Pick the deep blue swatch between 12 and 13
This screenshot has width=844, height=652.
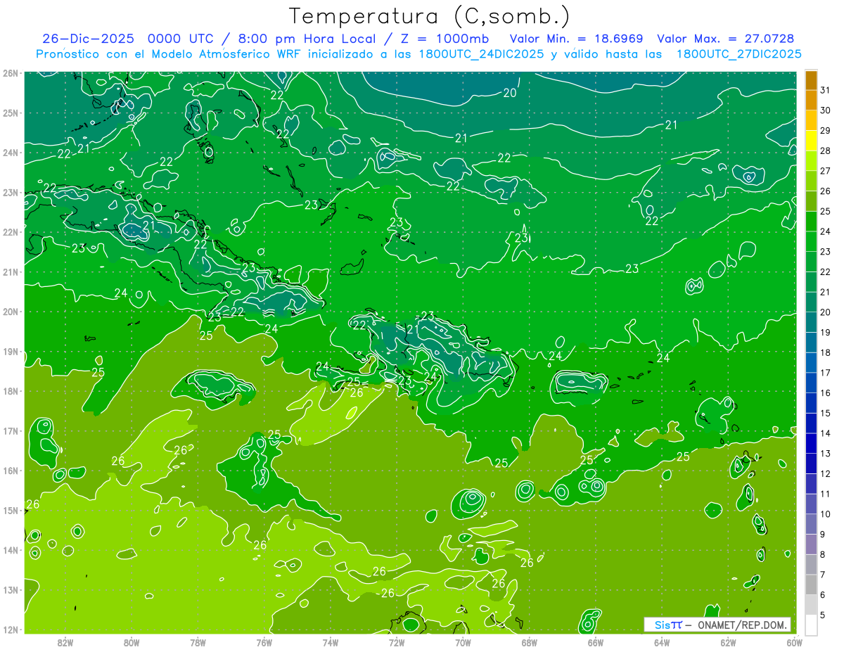pyautogui.click(x=811, y=464)
